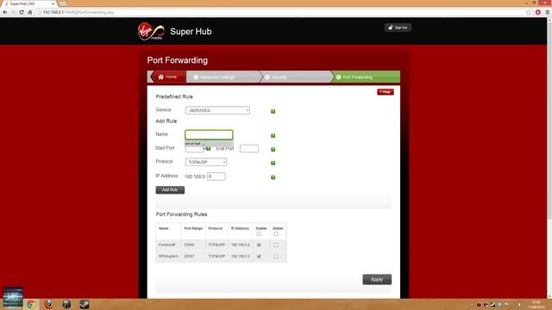Click green help icon beside End Port
The height and width of the screenshot is (310, 552).
pos(273,149)
